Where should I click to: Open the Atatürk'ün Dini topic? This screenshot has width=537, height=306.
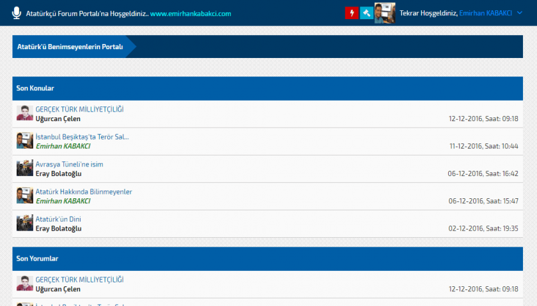coord(58,219)
